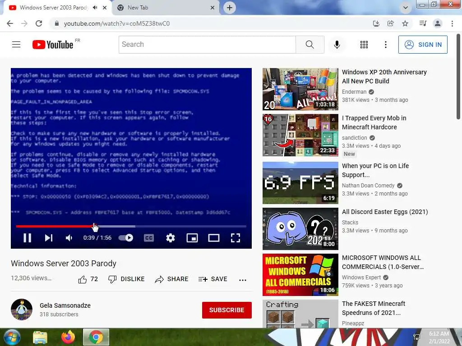The image size is (462, 346).
Task: Click the install app icon in address bar
Action: pyautogui.click(x=376, y=23)
